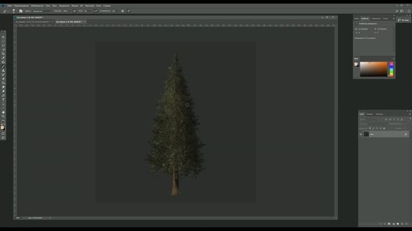This screenshot has width=412, height=231.
Task: Click the new adjustment layer icon
Action: click(x=393, y=224)
